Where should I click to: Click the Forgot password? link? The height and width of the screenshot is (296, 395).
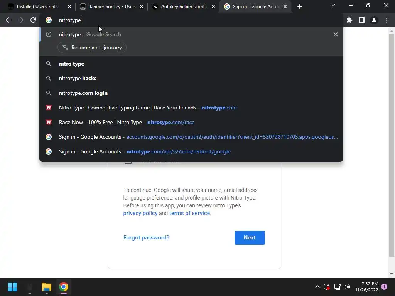tap(146, 237)
